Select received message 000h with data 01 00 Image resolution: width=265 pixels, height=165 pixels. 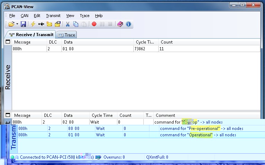[136, 49]
